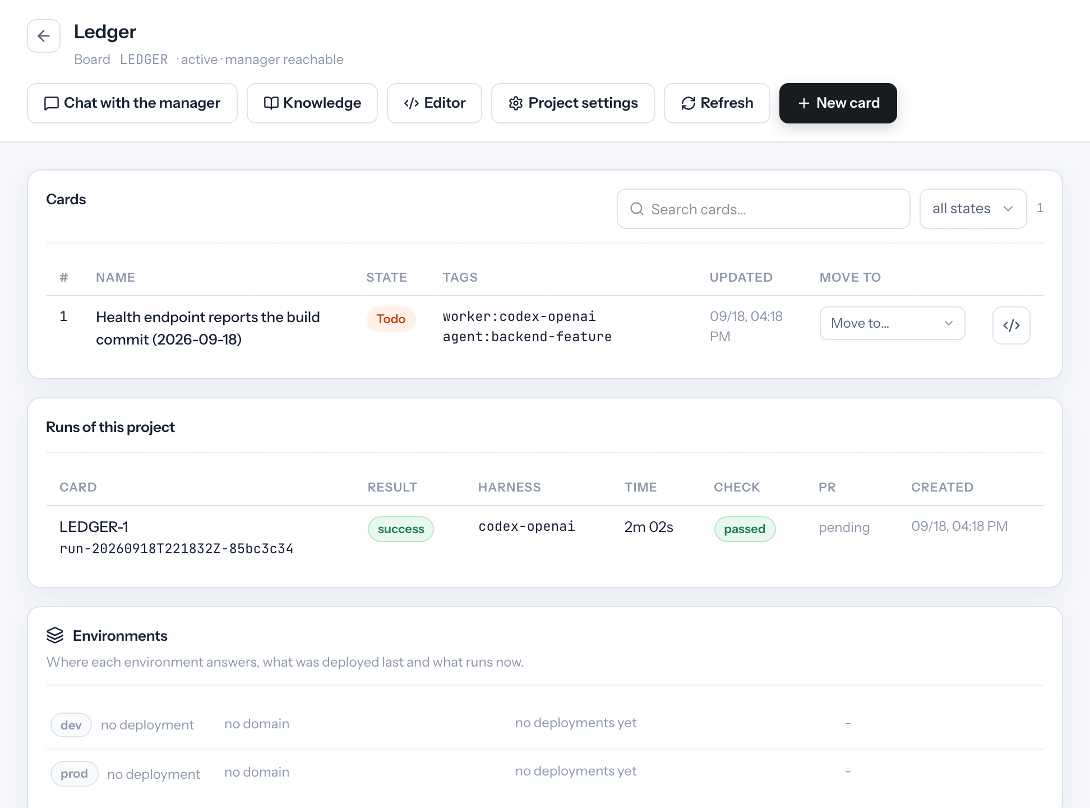The width and height of the screenshot is (1090, 808).
Task: Select the agent:backend-feature tag
Action: pos(527,337)
